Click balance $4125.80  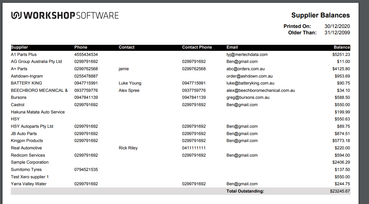point(341,69)
